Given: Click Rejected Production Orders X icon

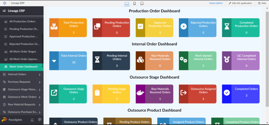Looking at the screenshot, I should point(184,26).
